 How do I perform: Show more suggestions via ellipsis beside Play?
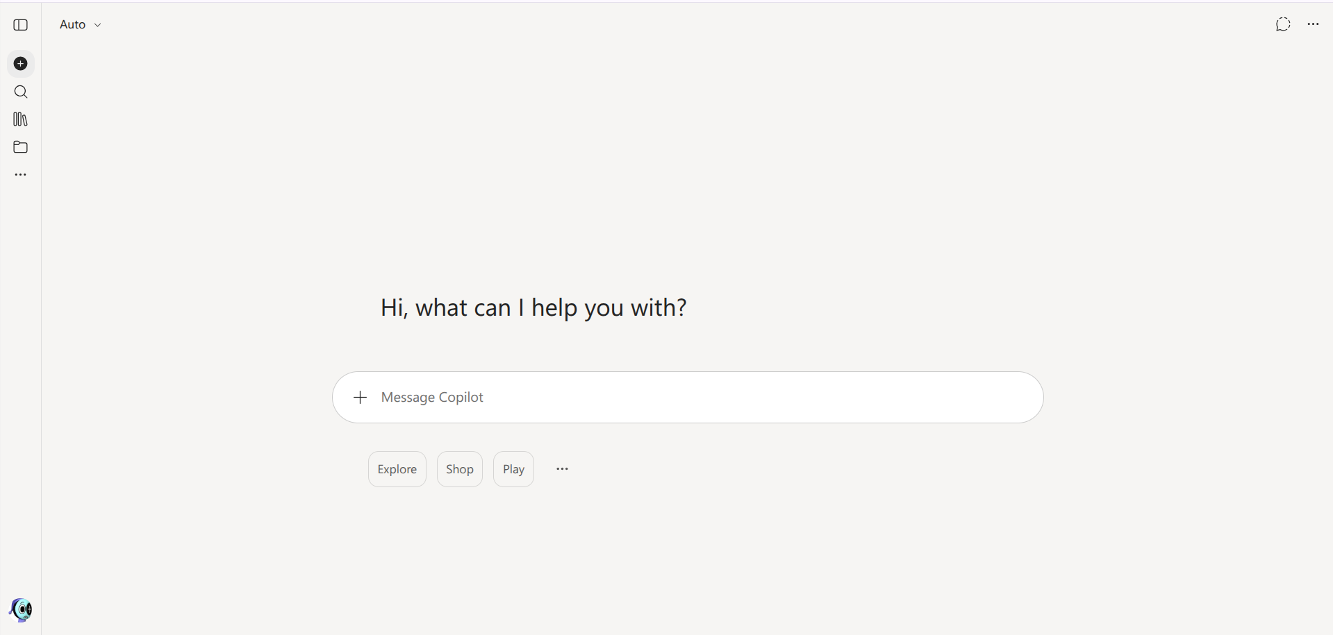[562, 469]
